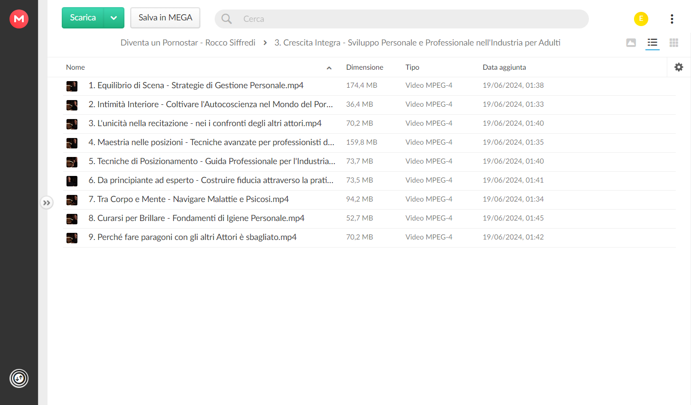Click Salva in MEGA button

tap(165, 18)
